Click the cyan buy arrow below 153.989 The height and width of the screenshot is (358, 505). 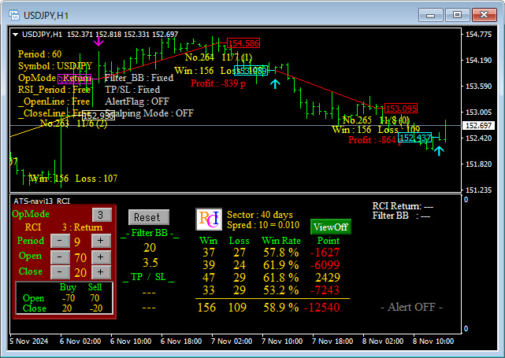[275, 84]
